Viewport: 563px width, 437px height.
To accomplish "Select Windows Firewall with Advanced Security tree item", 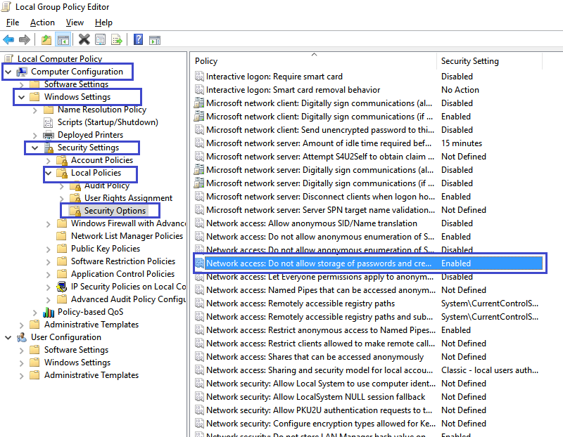I will [127, 223].
